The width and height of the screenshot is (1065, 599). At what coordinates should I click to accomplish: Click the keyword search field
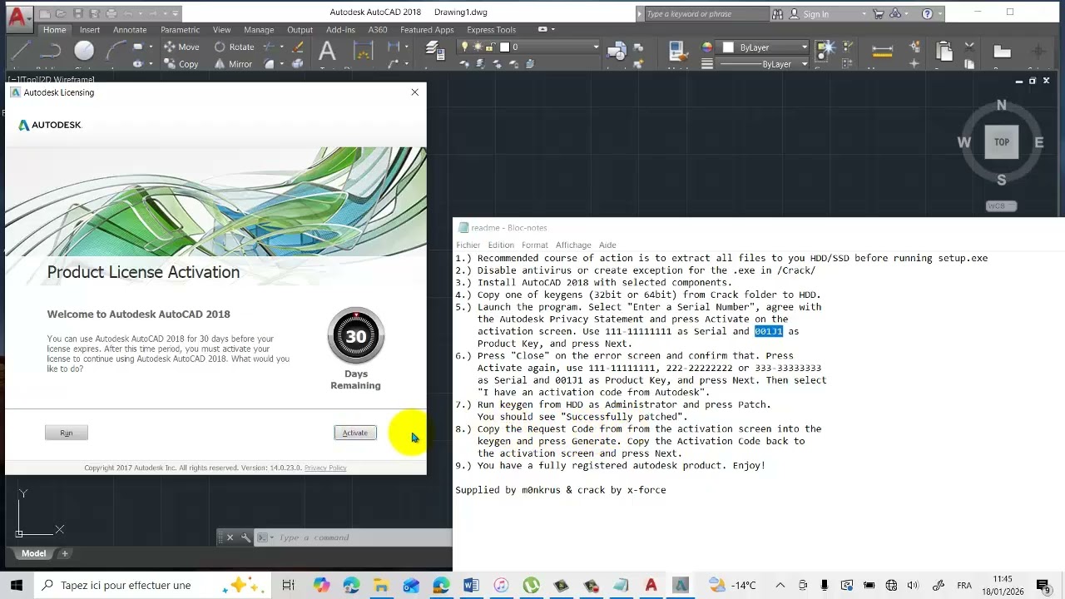pyautogui.click(x=706, y=14)
